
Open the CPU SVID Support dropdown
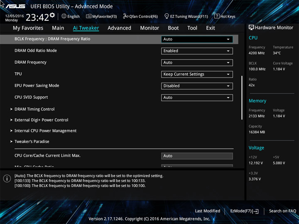[x=197, y=98]
